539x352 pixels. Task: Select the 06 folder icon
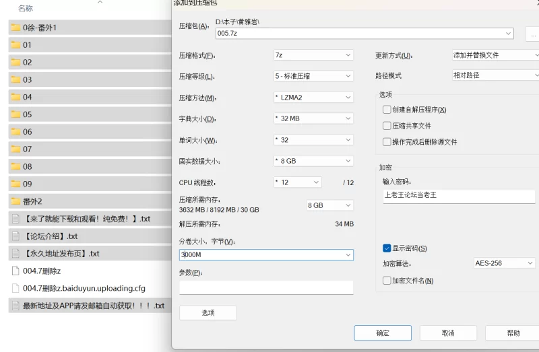click(x=15, y=131)
